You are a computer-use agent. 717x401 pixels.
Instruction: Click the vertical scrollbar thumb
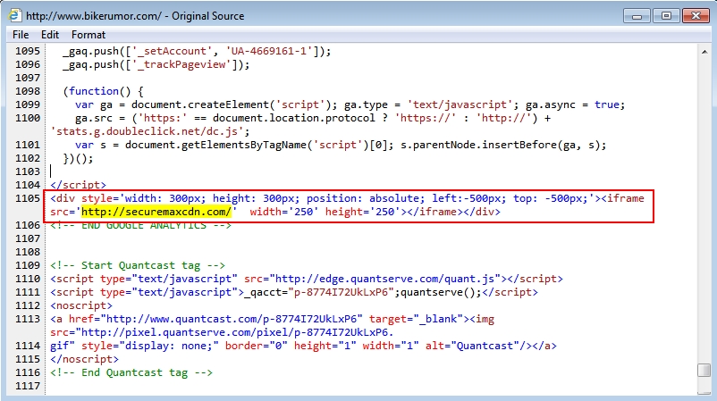click(x=704, y=370)
